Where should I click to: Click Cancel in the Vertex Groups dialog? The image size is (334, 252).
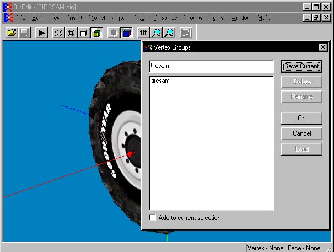click(301, 133)
